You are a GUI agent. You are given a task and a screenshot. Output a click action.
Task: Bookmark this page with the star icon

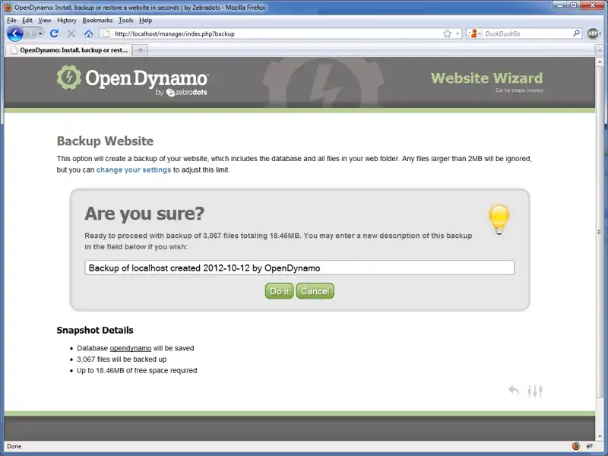click(448, 33)
